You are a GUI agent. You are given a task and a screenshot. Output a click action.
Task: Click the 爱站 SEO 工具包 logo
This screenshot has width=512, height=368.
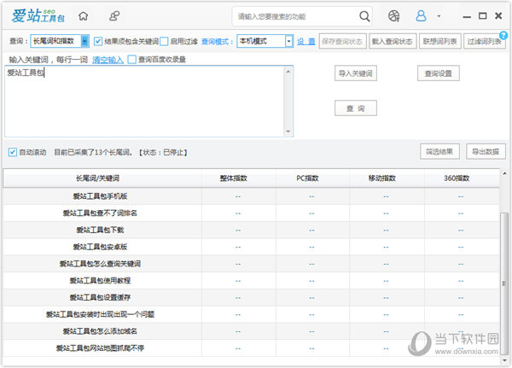tap(38, 16)
